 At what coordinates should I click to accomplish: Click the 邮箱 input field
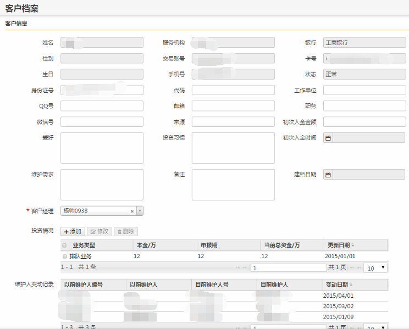(x=233, y=106)
